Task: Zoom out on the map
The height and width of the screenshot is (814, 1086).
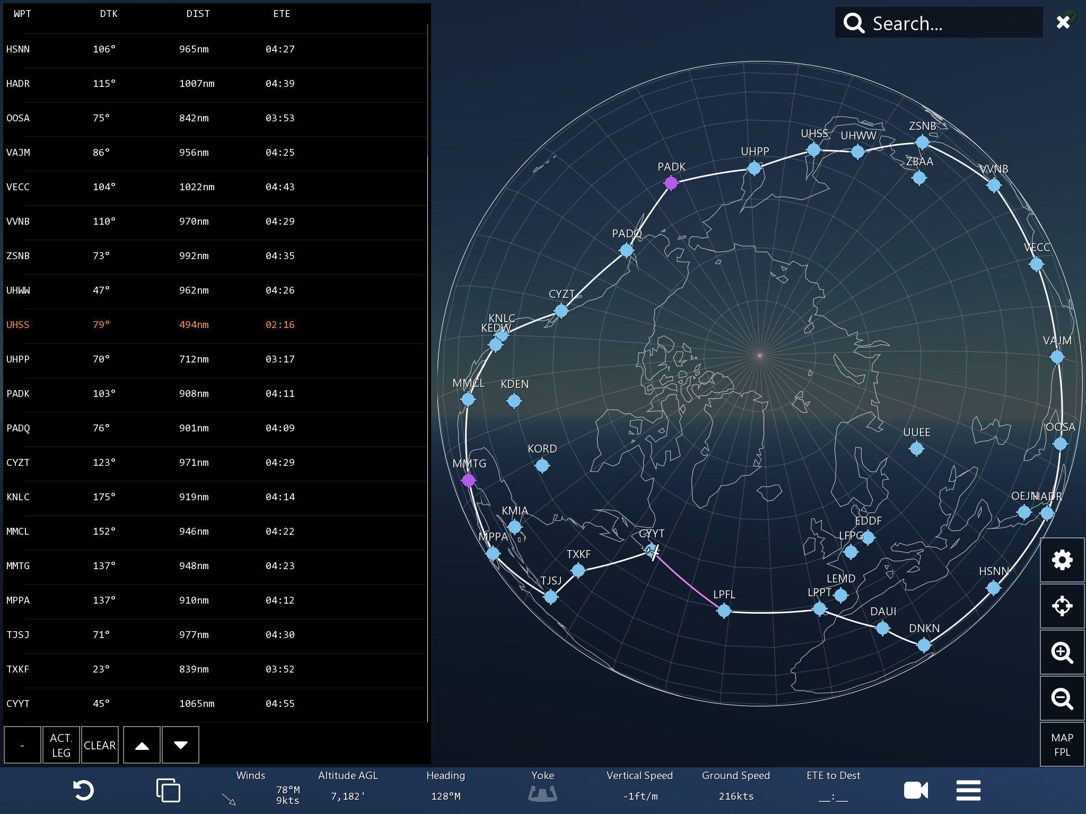Action: [1062, 698]
